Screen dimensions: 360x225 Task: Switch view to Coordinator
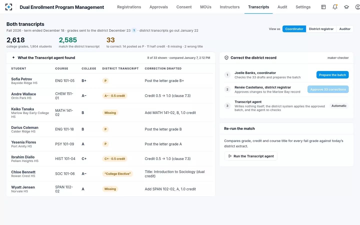(x=294, y=29)
